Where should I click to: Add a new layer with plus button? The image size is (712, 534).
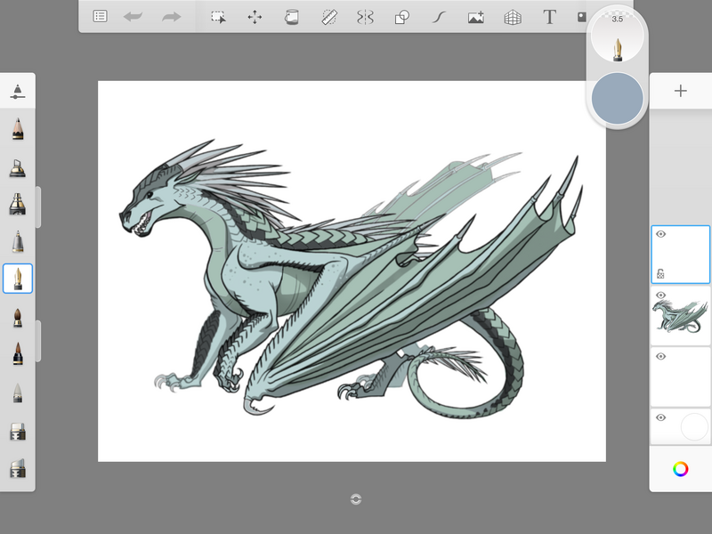681,91
